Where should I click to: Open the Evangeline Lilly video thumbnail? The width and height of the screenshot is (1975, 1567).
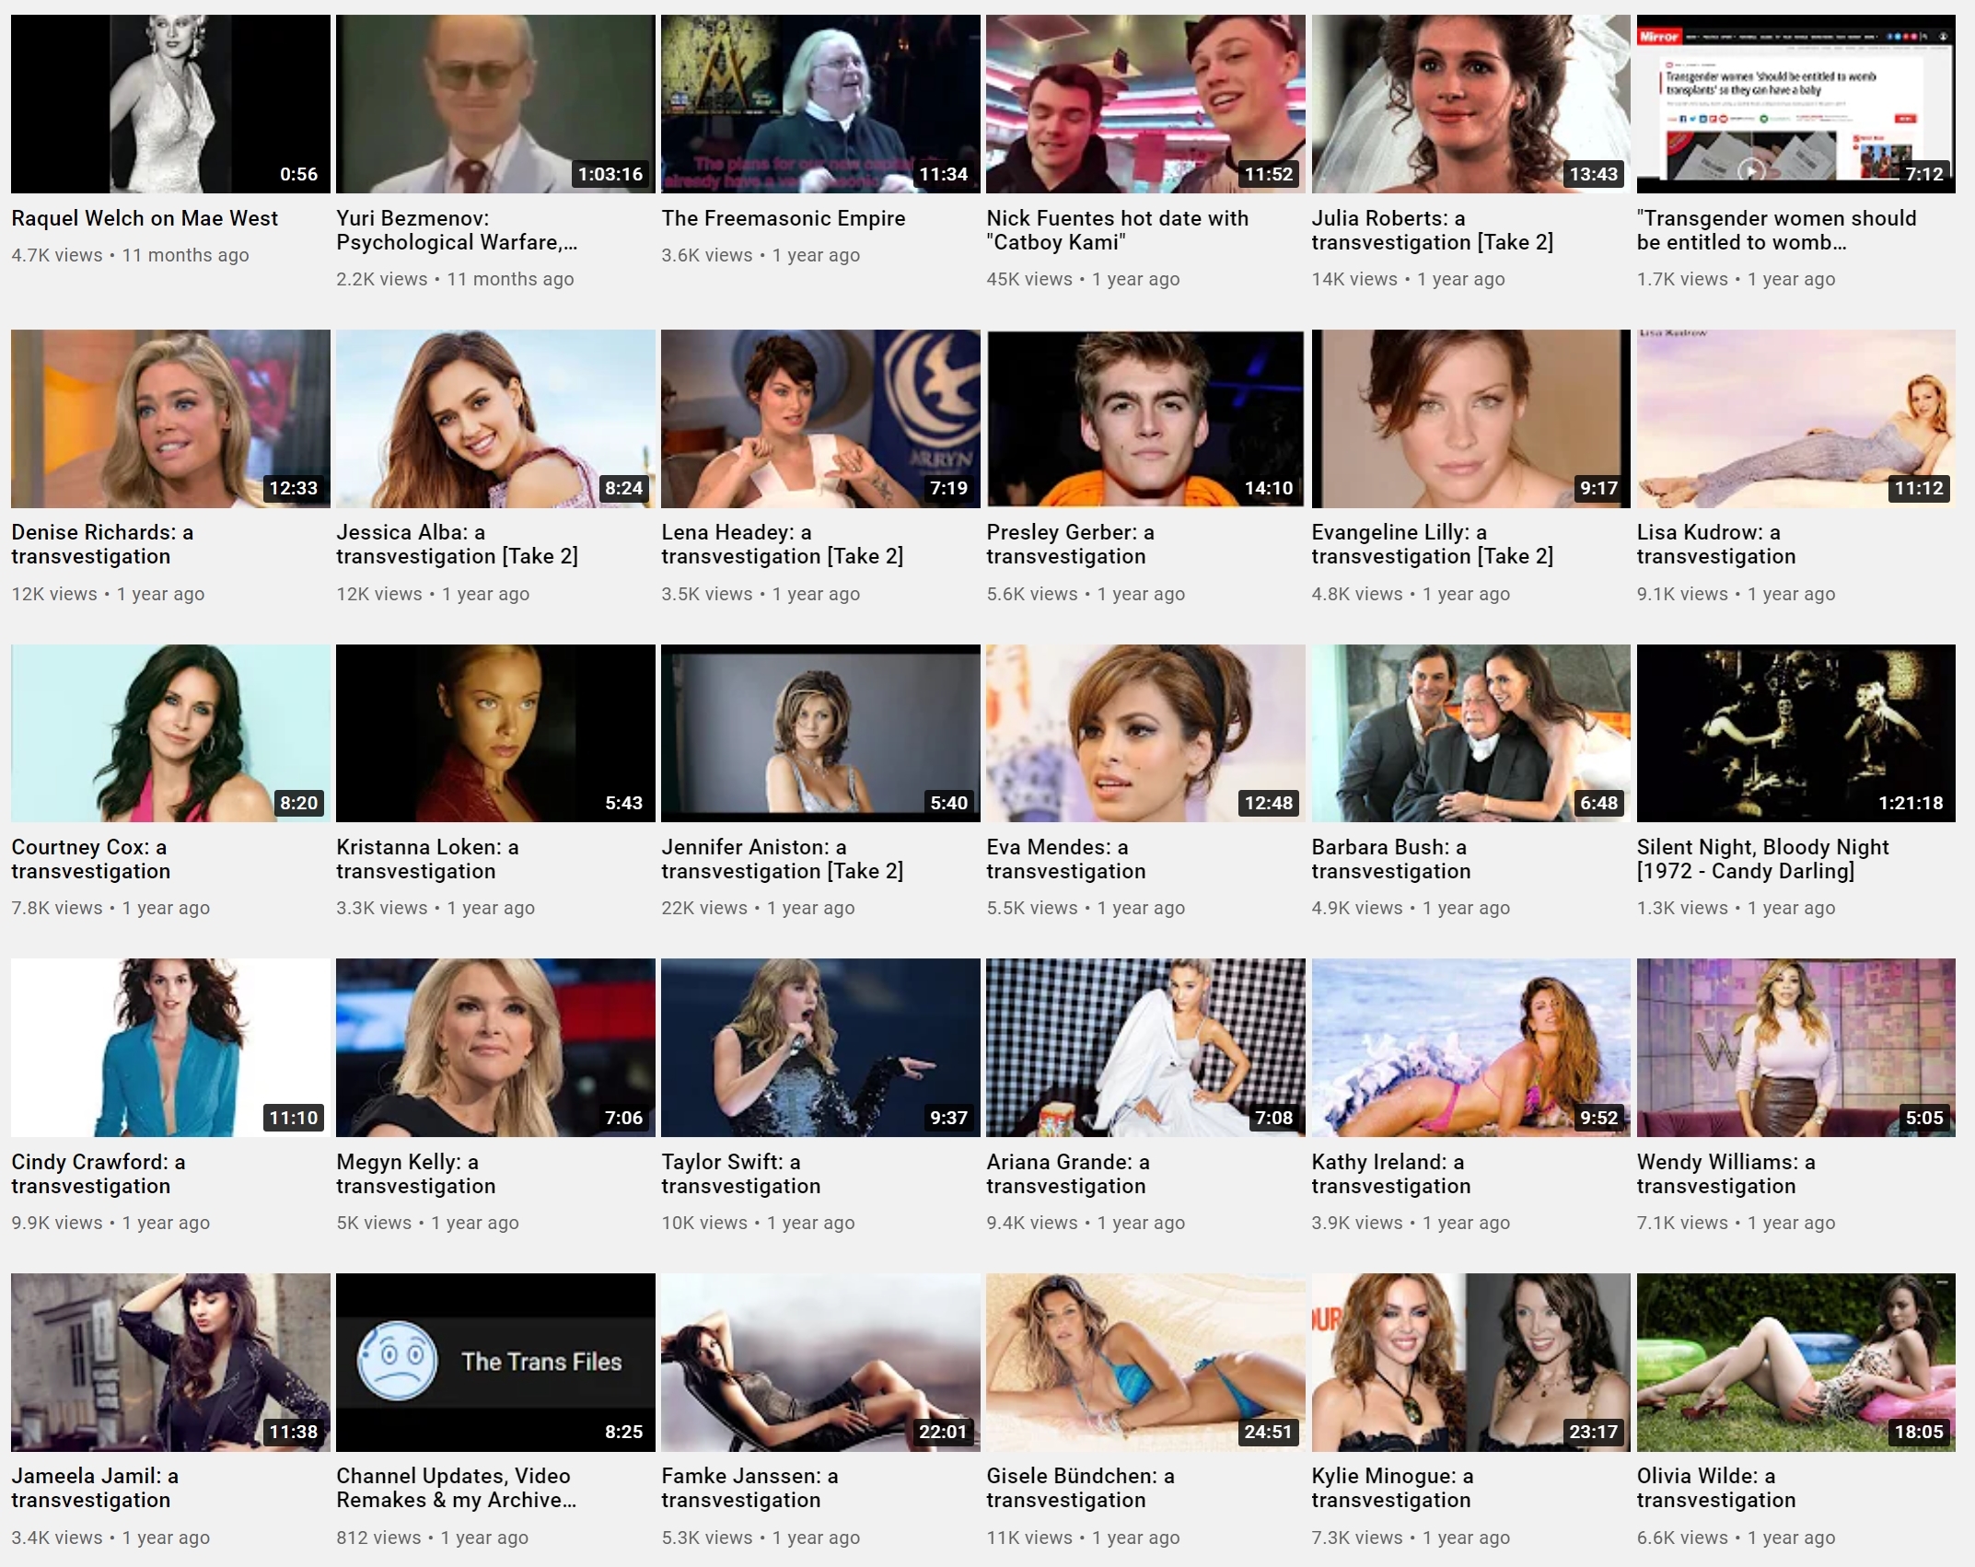point(1470,419)
